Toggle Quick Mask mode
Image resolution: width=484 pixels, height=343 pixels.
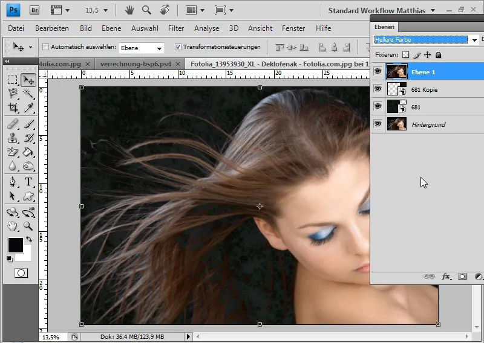click(21, 273)
